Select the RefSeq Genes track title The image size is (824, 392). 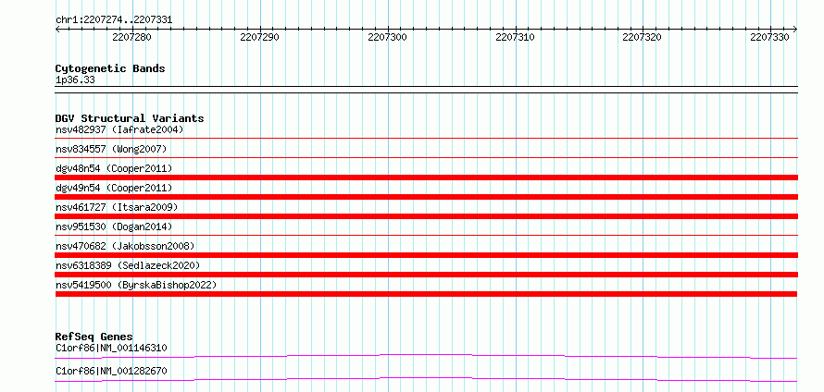coord(94,337)
